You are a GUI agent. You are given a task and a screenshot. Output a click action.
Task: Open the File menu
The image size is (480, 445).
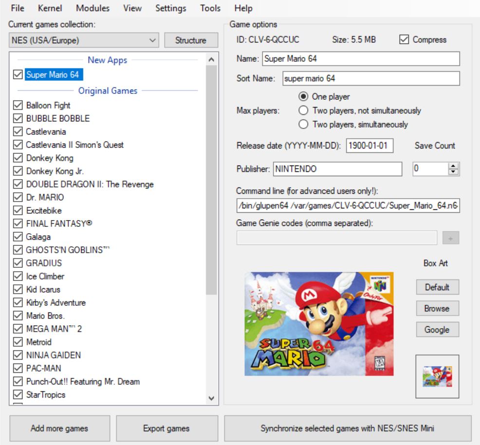tap(18, 8)
